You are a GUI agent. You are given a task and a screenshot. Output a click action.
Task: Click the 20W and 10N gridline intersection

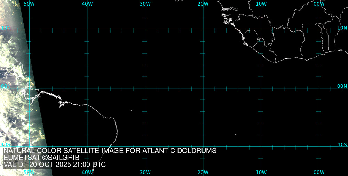click(203, 30)
